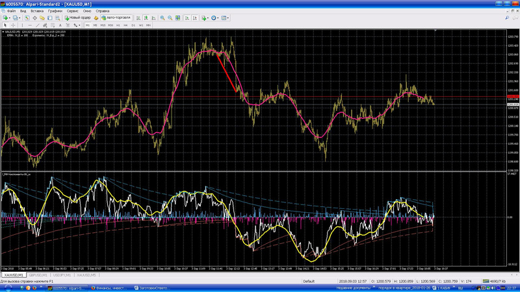Select the crosshair tool

coord(13,25)
